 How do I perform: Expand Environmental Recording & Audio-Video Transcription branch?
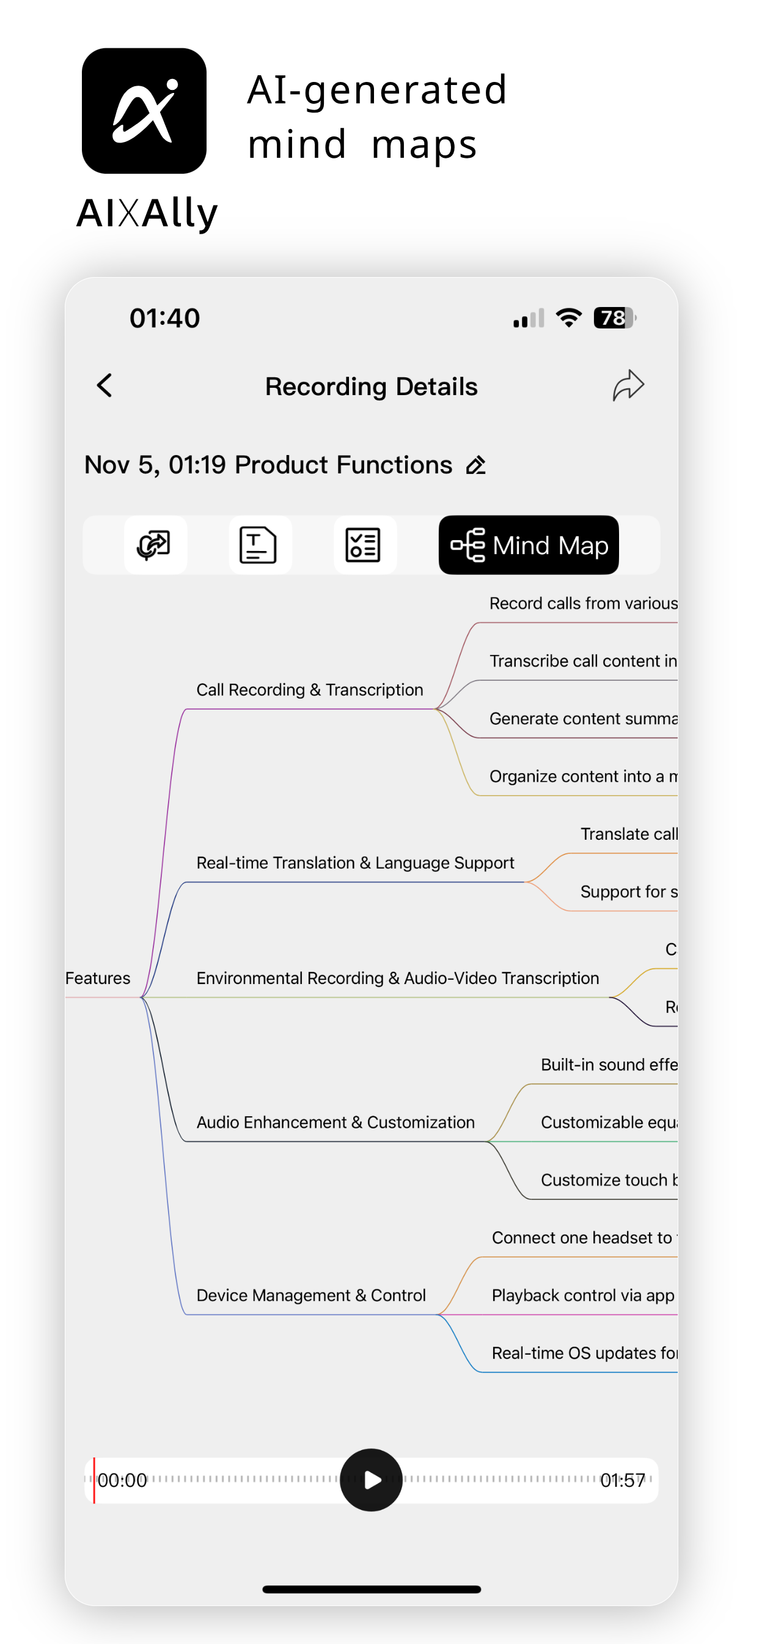tap(397, 979)
